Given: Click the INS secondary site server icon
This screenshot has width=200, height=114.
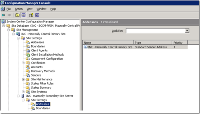Looking at the screenshot, I should pos(23,96).
